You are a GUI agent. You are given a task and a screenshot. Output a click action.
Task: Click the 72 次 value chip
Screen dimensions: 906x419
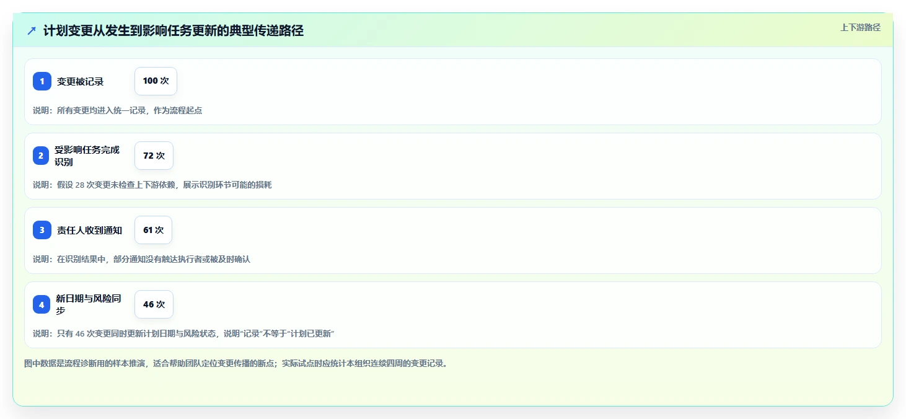coord(154,156)
